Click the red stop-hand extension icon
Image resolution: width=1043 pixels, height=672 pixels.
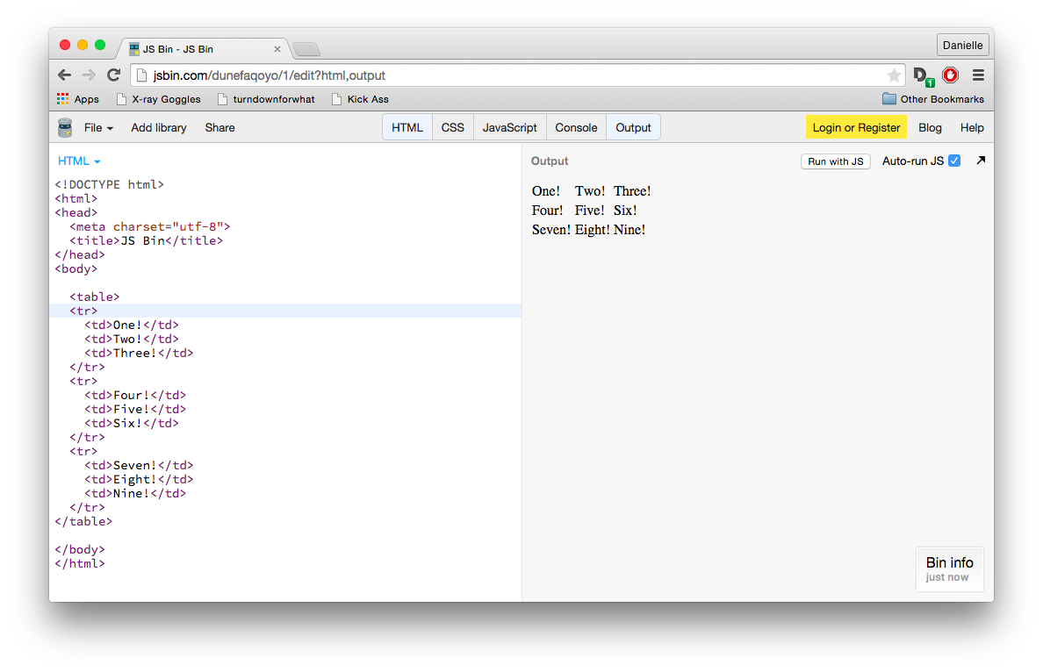pos(951,75)
